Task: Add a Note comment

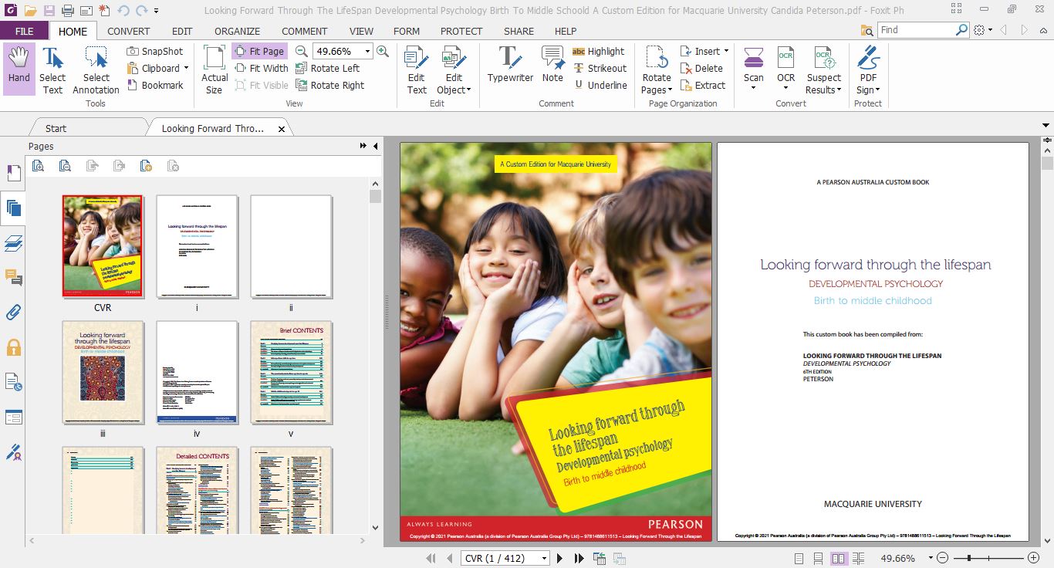Action: click(552, 65)
